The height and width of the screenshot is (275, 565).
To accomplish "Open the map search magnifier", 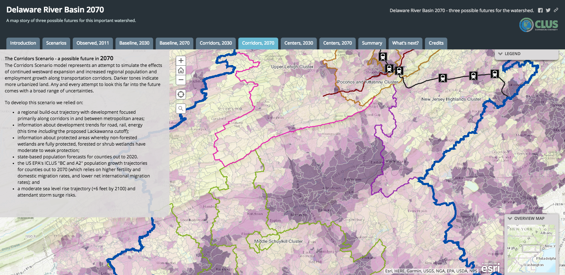I will click(181, 109).
